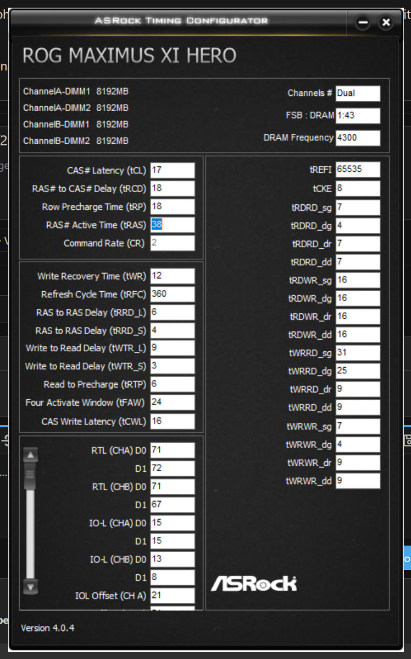The image size is (411, 659).
Task: Click the ChannelA-DIMM2 8192MB entry
Action: (x=75, y=108)
